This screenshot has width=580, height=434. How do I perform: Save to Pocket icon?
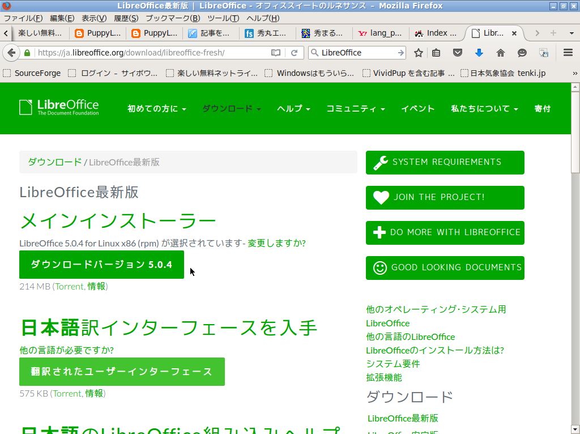[x=458, y=53]
